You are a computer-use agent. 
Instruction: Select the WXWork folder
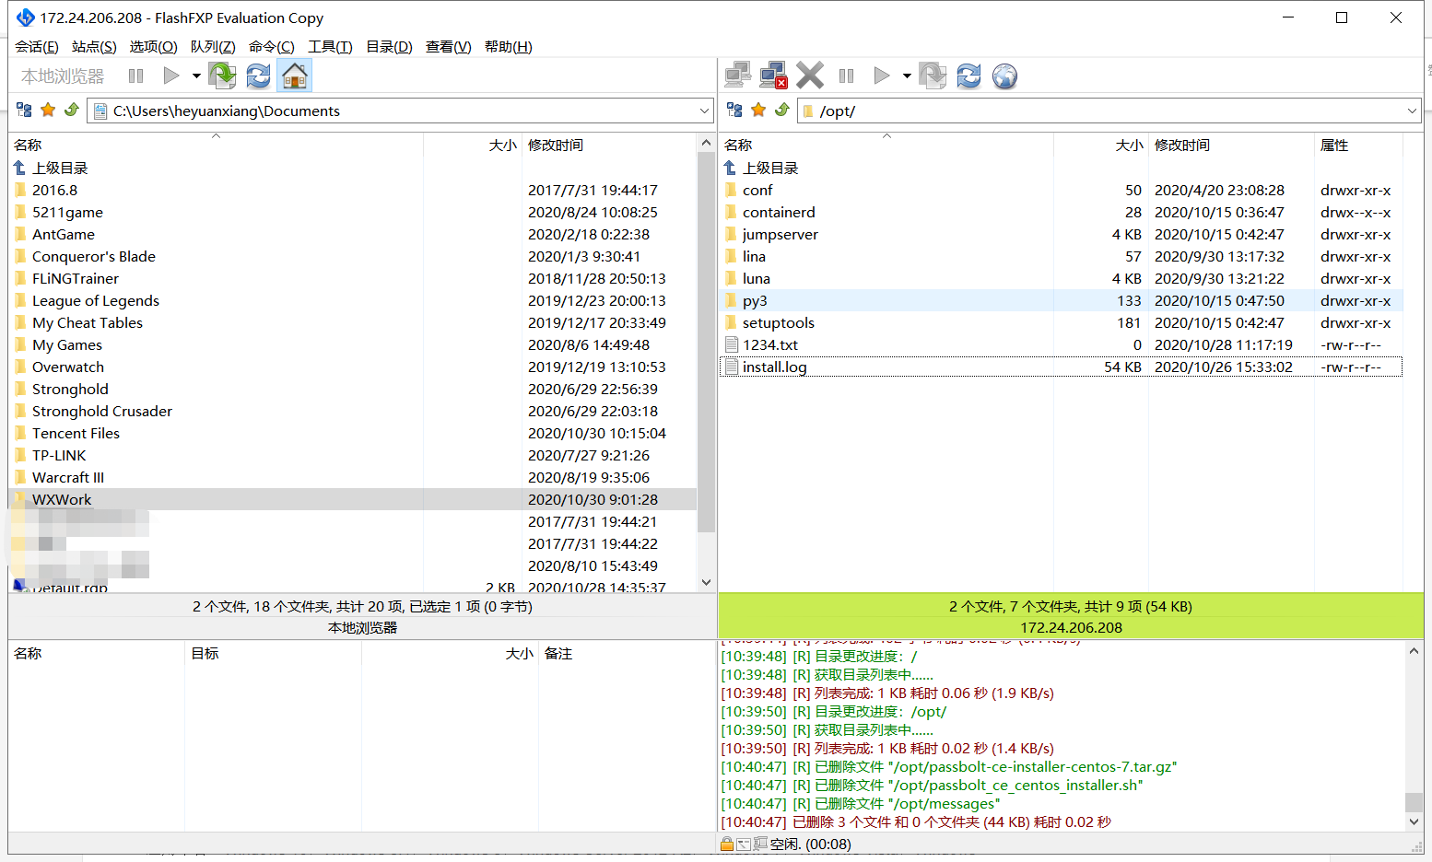(x=352, y=499)
